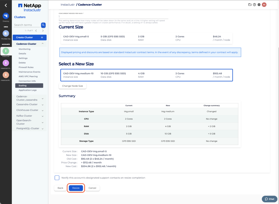Open the help question mark icon

click(x=254, y=5)
